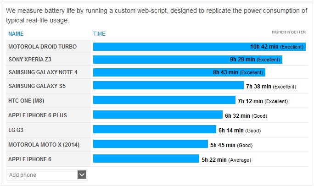This screenshot has width=314, height=186.
Task: Open the HTC One (M8) entry
Action: 26,101
